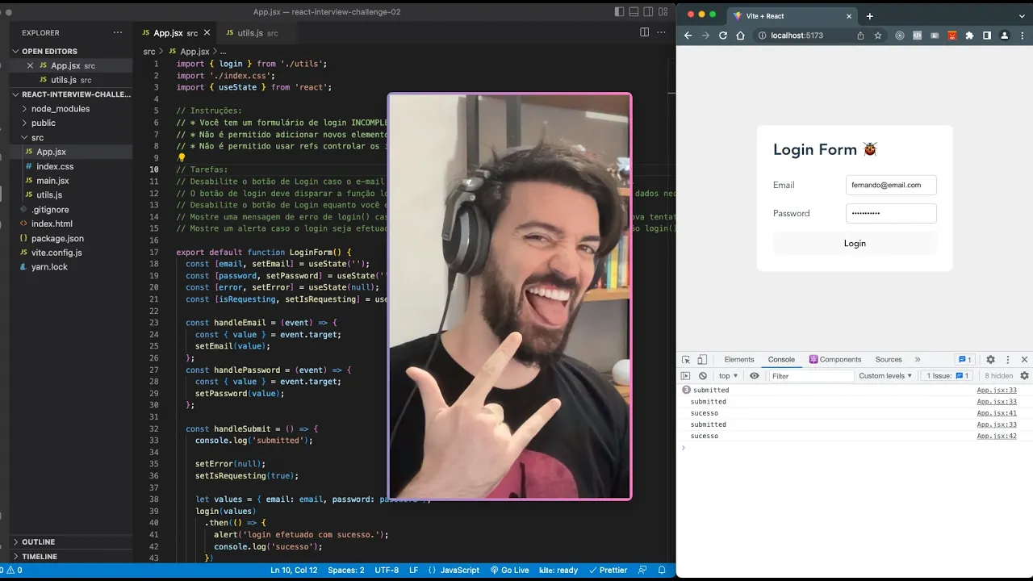
Task: Open notifications bell in status bar
Action: click(662, 570)
